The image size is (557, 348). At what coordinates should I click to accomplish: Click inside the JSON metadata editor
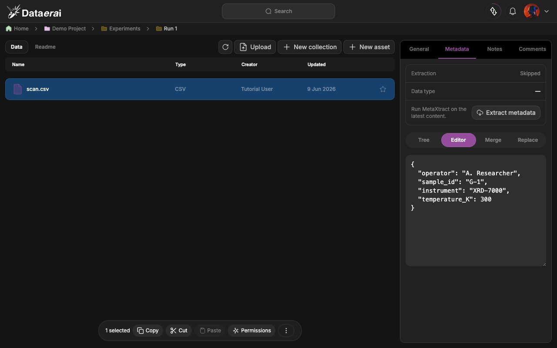tap(476, 211)
